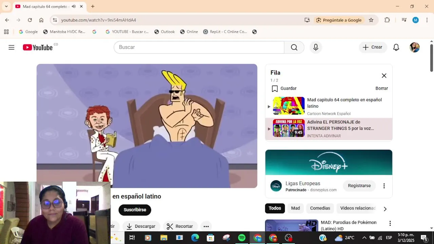This screenshot has width=434, height=244.
Task: Open YouTube notifications bell
Action: point(396,47)
